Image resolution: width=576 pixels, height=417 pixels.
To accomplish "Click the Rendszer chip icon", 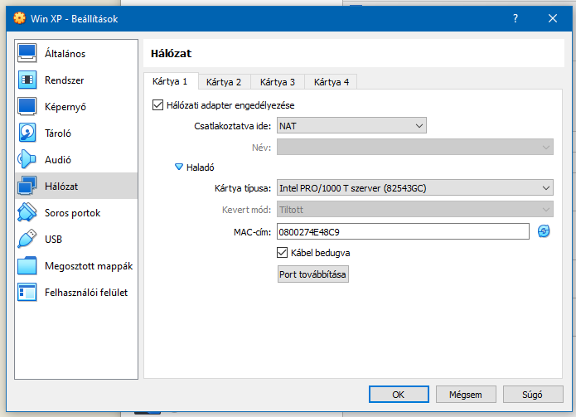I will coord(27,80).
